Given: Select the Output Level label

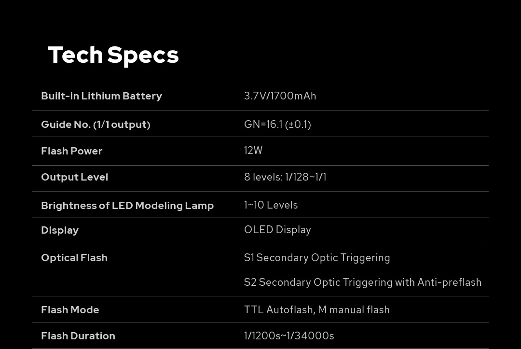Looking at the screenshot, I should click(74, 177).
